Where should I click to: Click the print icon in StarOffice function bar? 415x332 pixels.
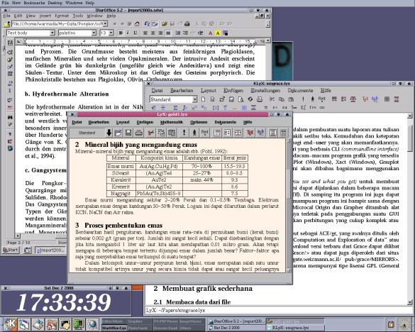tap(187, 24)
